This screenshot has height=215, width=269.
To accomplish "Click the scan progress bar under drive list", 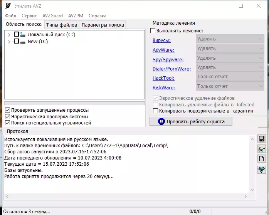I will (x=74, y=103).
